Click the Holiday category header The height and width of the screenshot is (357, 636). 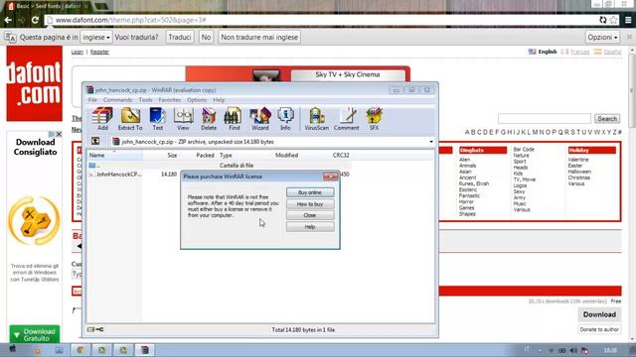592,150
